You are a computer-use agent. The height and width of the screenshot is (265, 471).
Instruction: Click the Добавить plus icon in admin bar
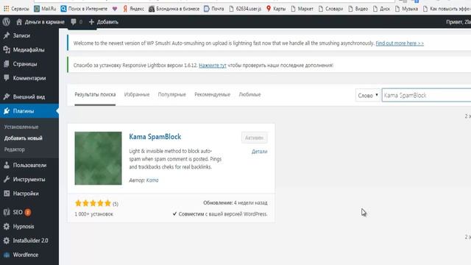pyautogui.click(x=91, y=22)
